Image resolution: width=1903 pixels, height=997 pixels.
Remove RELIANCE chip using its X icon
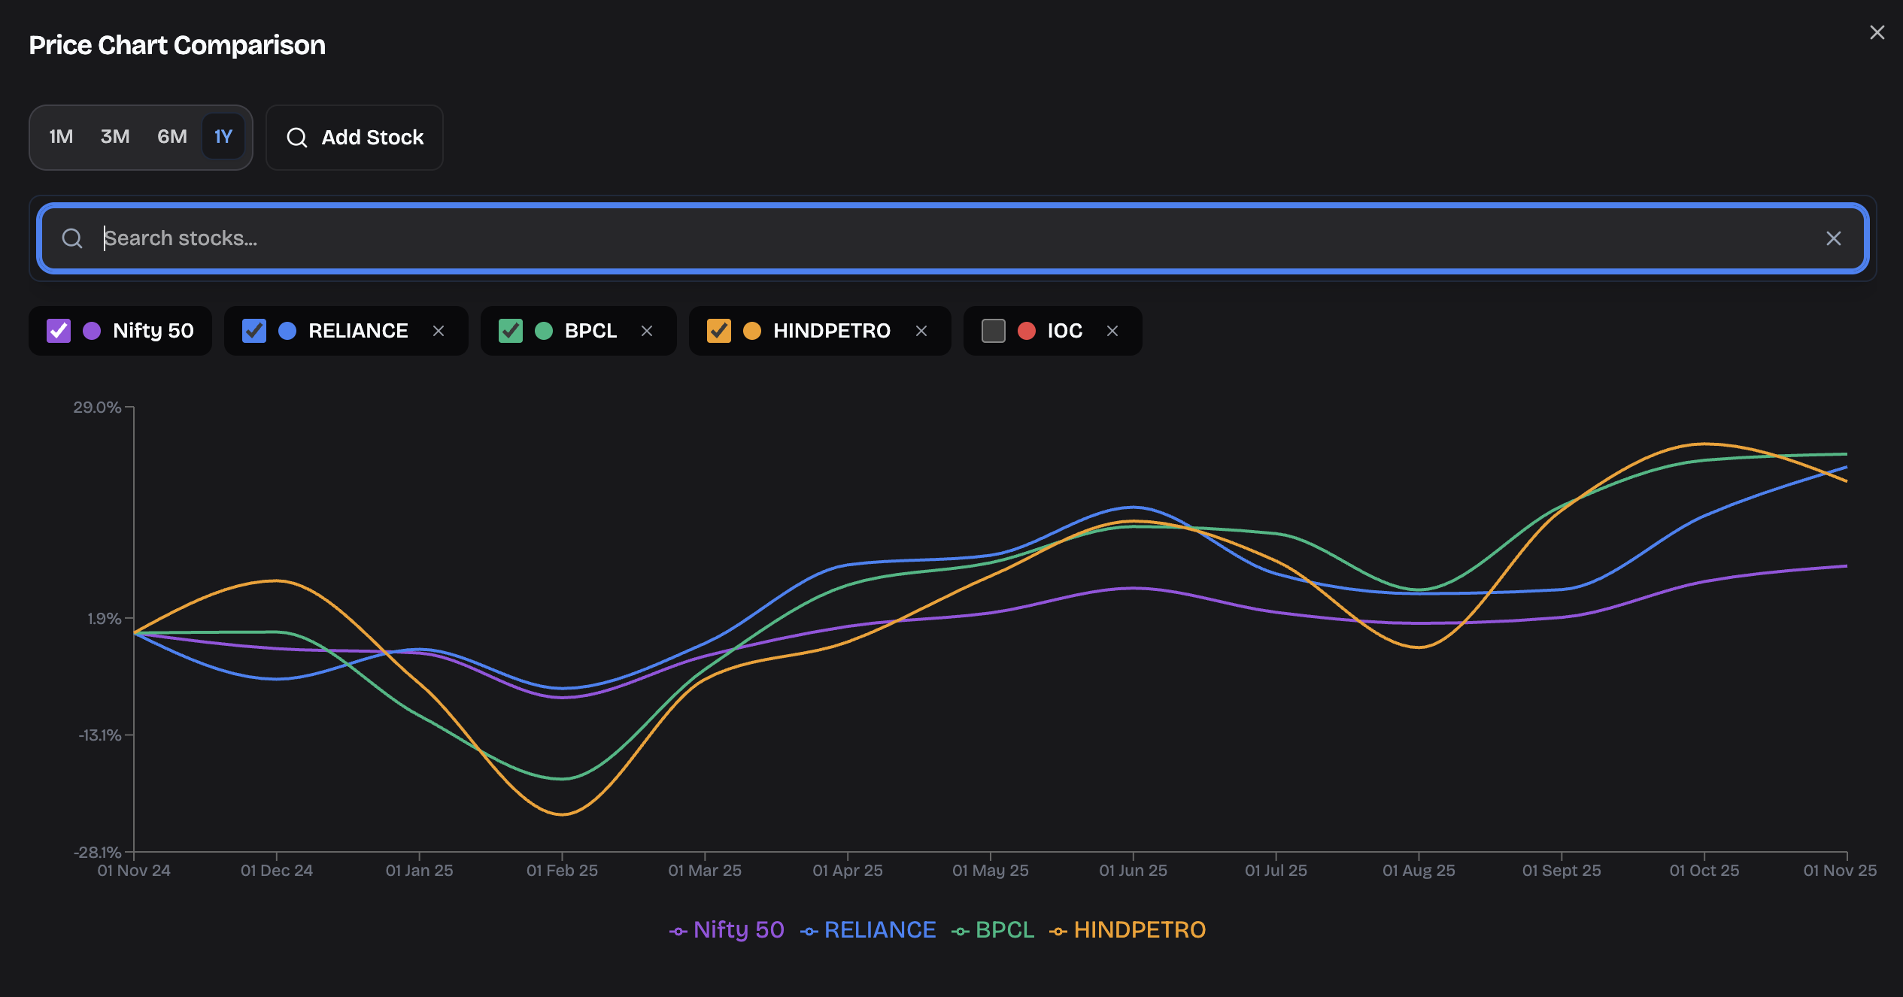coord(439,331)
